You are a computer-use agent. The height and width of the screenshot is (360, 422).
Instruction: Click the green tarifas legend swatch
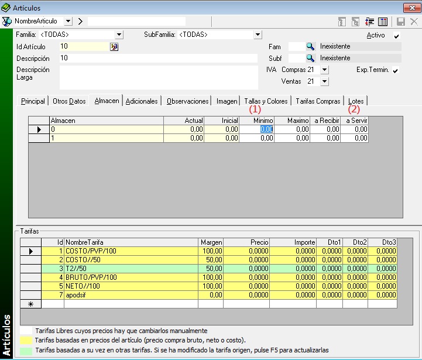tap(26, 351)
